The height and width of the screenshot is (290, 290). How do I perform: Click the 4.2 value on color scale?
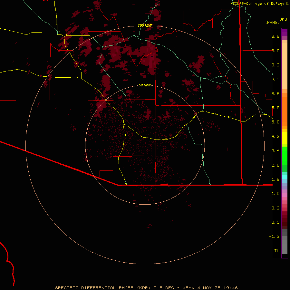[275, 137]
